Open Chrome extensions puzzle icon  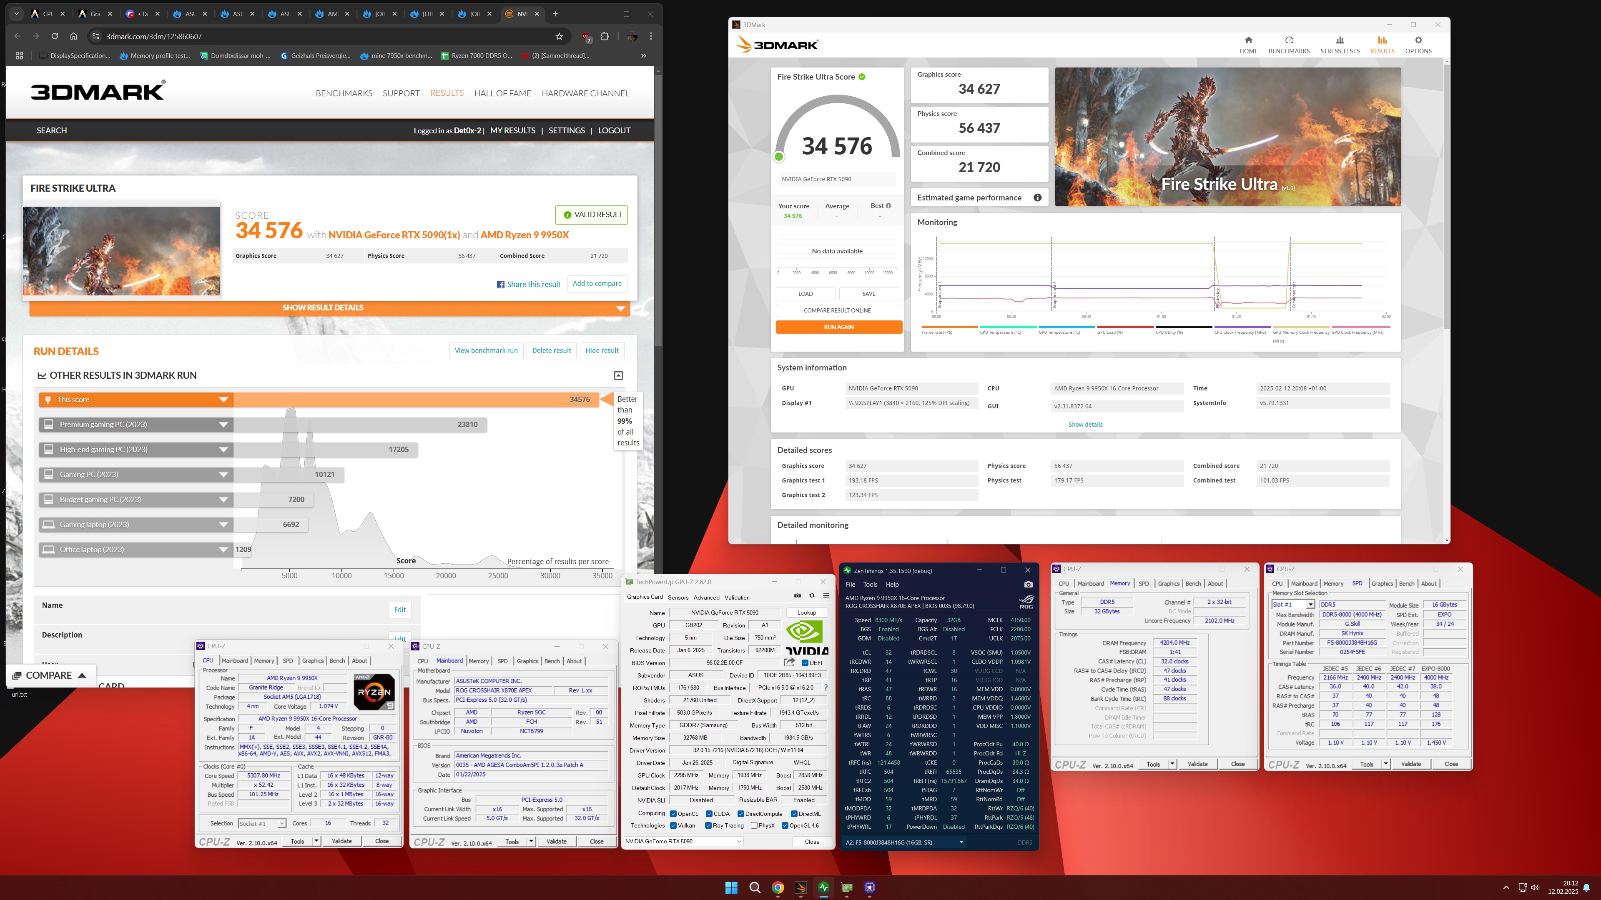[x=604, y=37]
